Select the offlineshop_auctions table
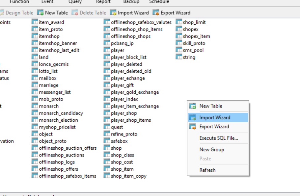The width and height of the screenshot is (300, 196). pos(62,155)
